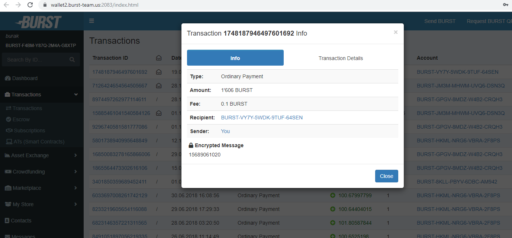Open transaction 3401850359689452411
Screen dimensions: 512x238
tap(119, 182)
